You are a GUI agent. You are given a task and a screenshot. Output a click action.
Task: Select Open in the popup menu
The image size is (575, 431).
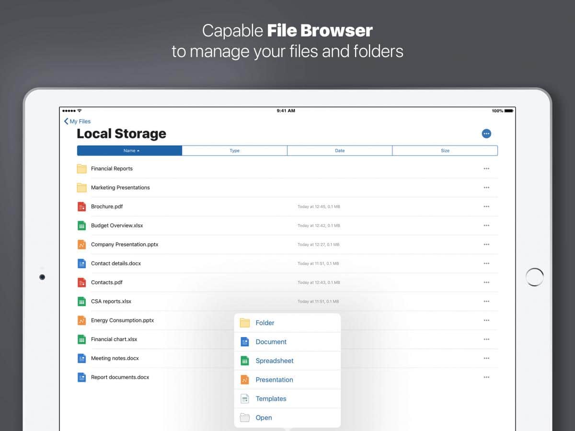(x=264, y=418)
